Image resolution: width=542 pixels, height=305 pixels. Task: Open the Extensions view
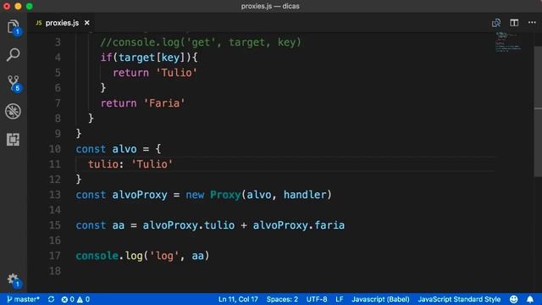[x=14, y=139]
